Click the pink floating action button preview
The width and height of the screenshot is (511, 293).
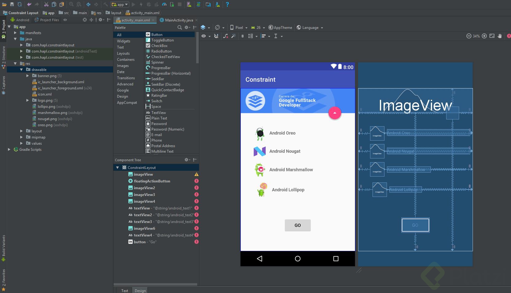pyautogui.click(x=335, y=113)
